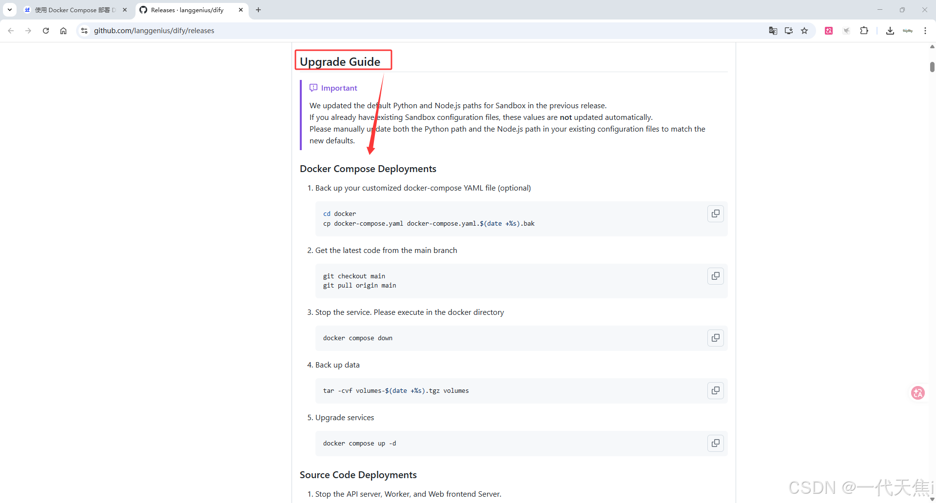Click the bold word 'not' in the notice

(x=565, y=117)
